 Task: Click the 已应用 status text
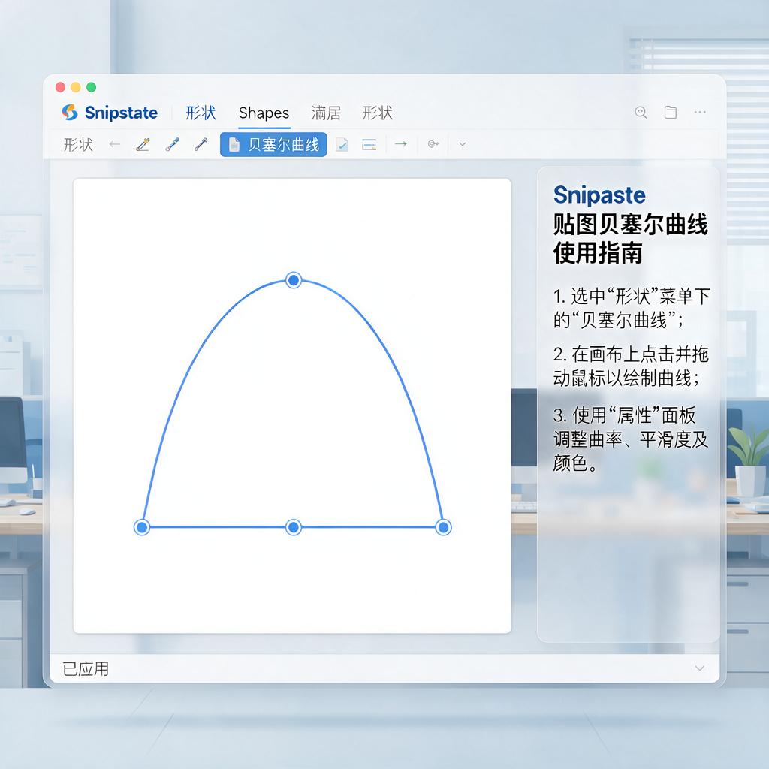pyautogui.click(x=86, y=669)
